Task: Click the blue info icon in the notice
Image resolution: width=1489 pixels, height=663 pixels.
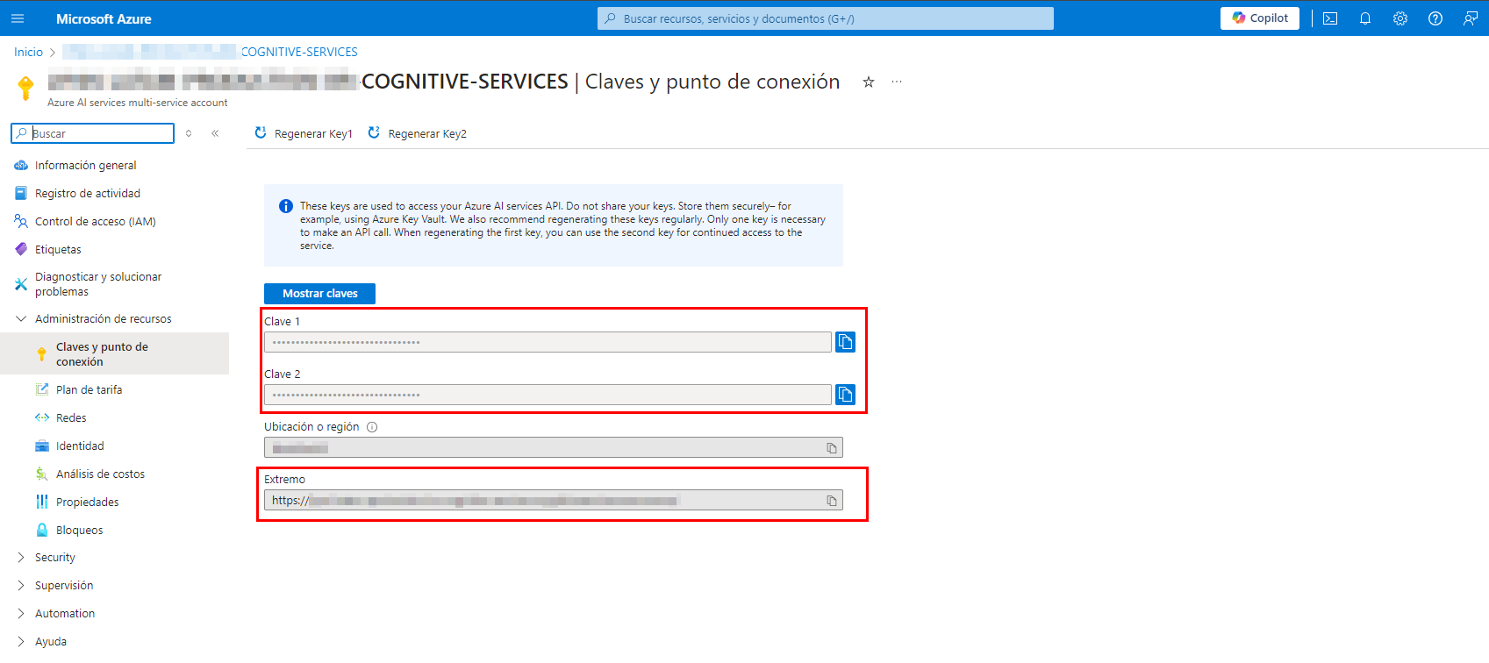Action: [286, 206]
